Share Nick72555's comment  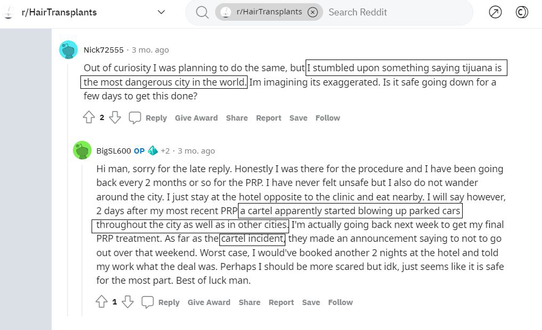[x=236, y=118]
